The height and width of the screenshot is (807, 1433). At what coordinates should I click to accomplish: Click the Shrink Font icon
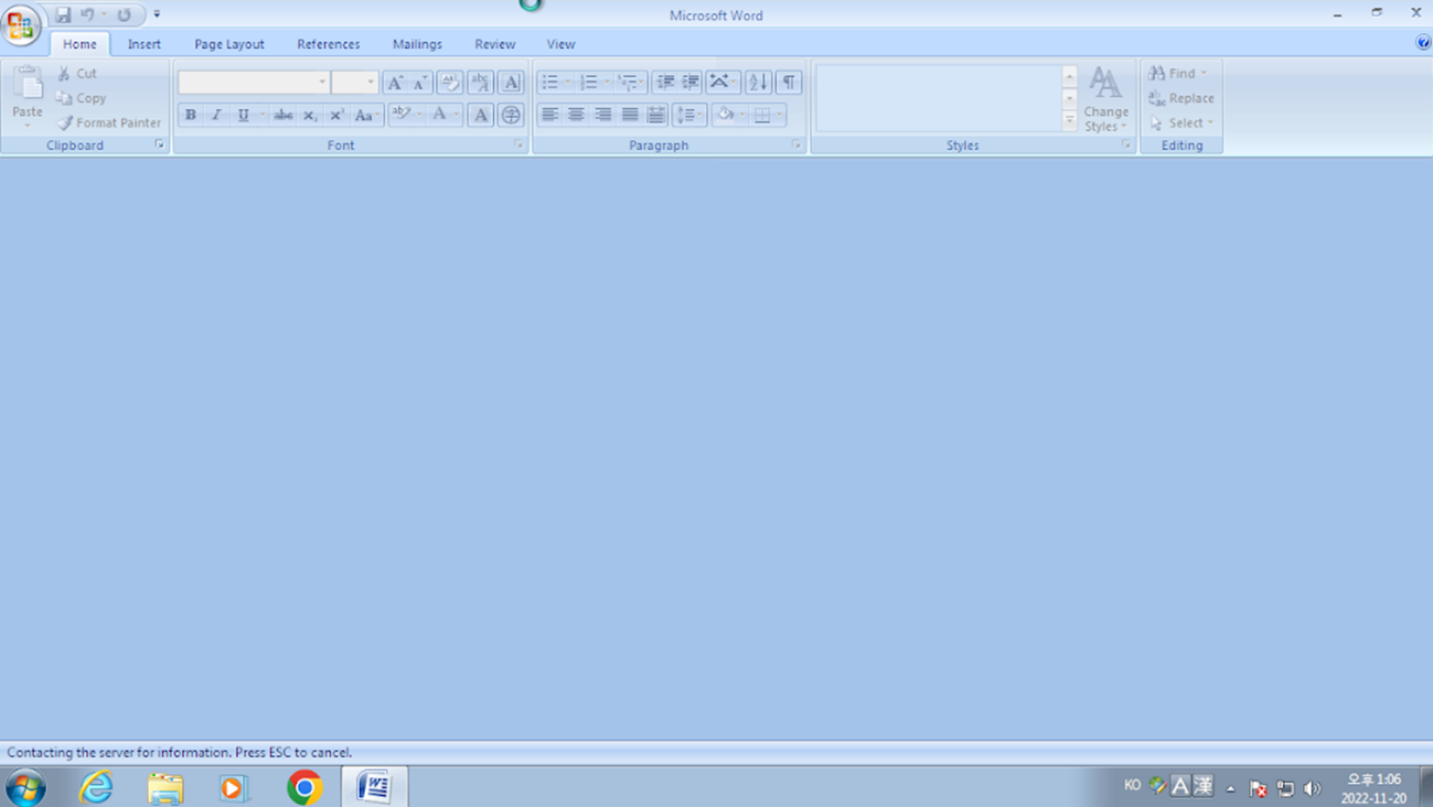tap(420, 82)
